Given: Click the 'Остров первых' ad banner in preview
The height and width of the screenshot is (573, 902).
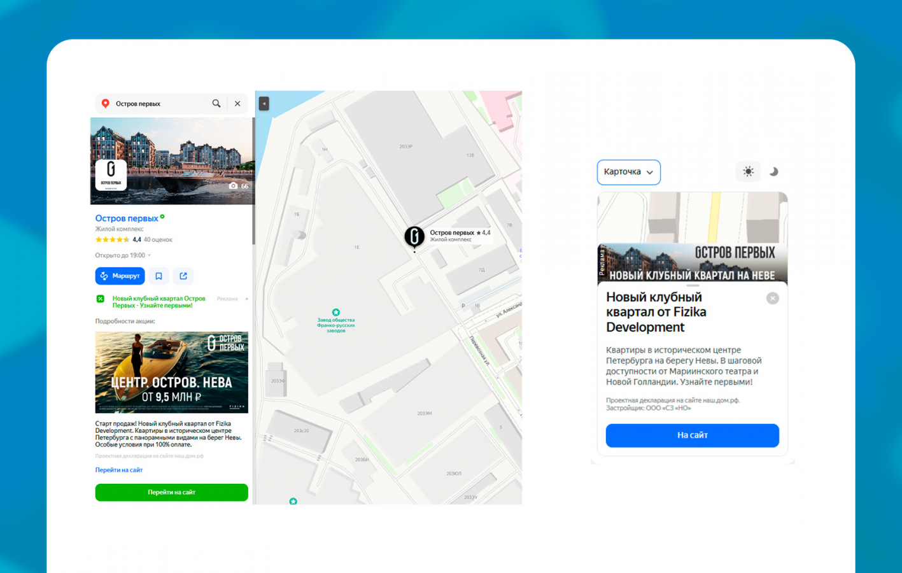Looking at the screenshot, I should pos(693,263).
